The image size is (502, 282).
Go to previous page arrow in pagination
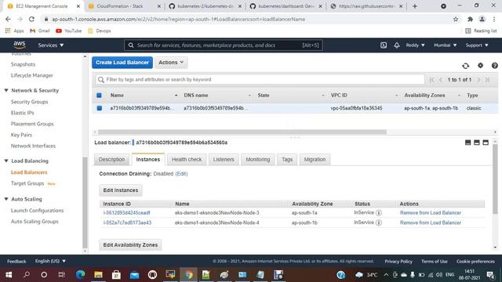tap(441, 80)
